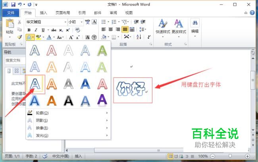
Task: Click the zoom in plus button
Action: pyautogui.click(x=247, y=156)
